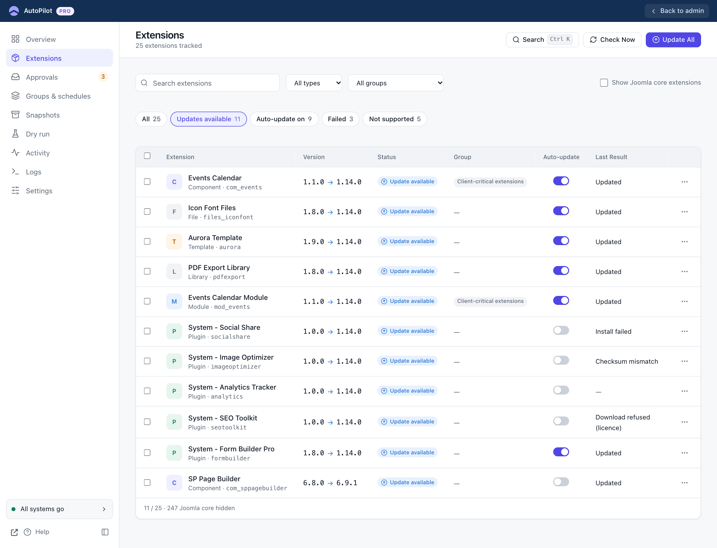Viewport: 717px width, 548px height.
Task: Click the AutoPilot logo icon
Action: point(14,11)
